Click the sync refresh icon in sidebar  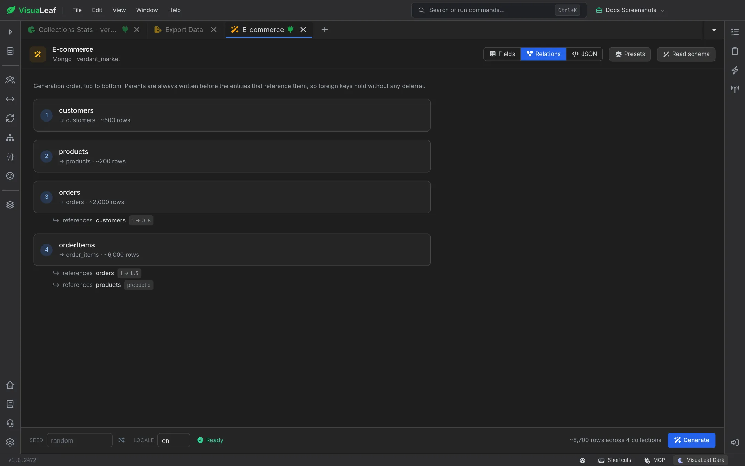[x=10, y=118]
